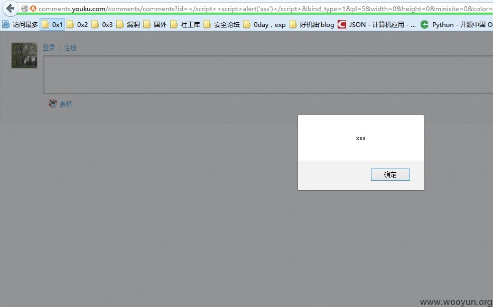Click the 确定 button in alert dialog
Image resolution: width=493 pixels, height=307 pixels.
click(x=390, y=174)
